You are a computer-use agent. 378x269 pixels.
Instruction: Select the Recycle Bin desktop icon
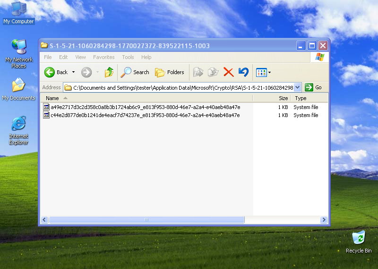(359, 242)
